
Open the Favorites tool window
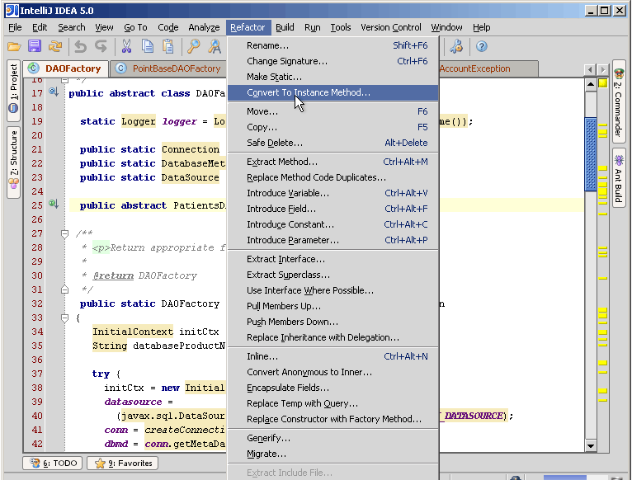(x=123, y=463)
